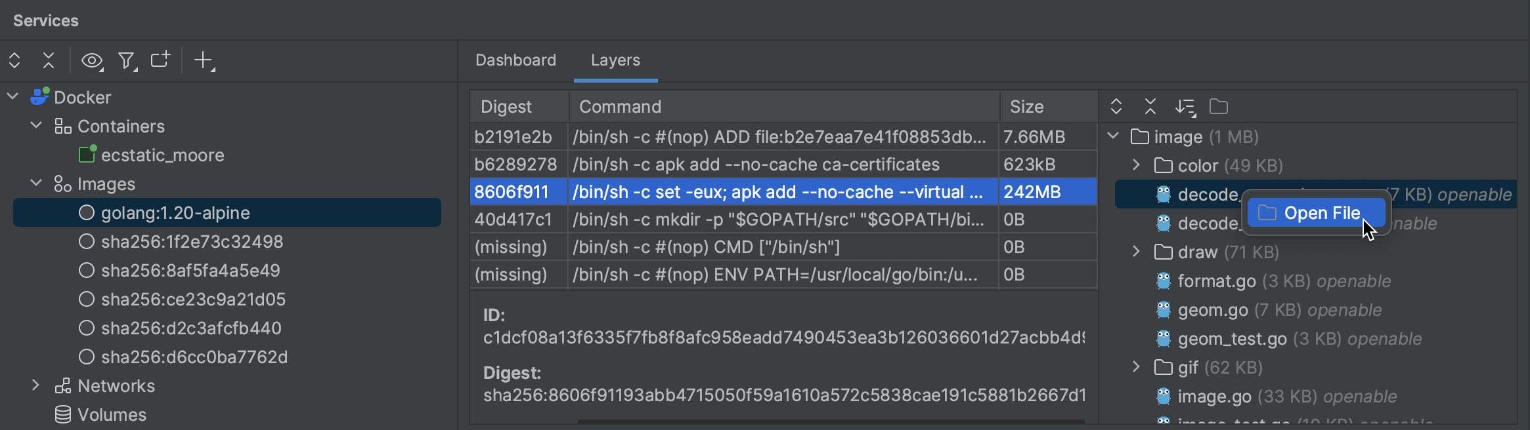The image size is (1530, 430).
Task: Switch to the Layers tab
Action: point(615,60)
